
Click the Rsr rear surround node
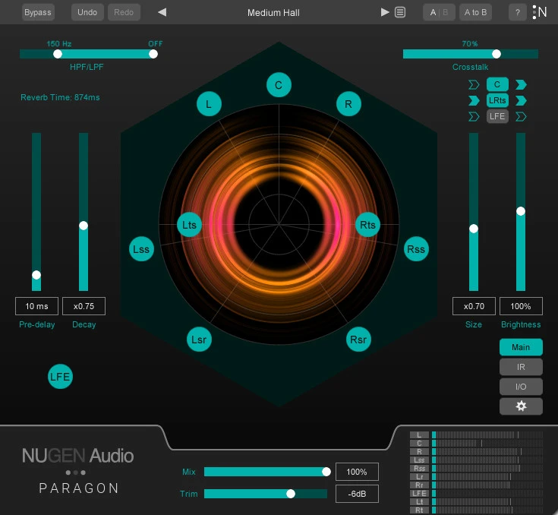[x=358, y=340]
